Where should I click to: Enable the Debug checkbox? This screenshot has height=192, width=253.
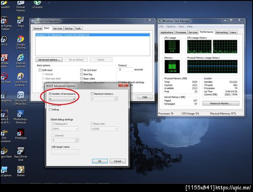[x=50, y=109]
